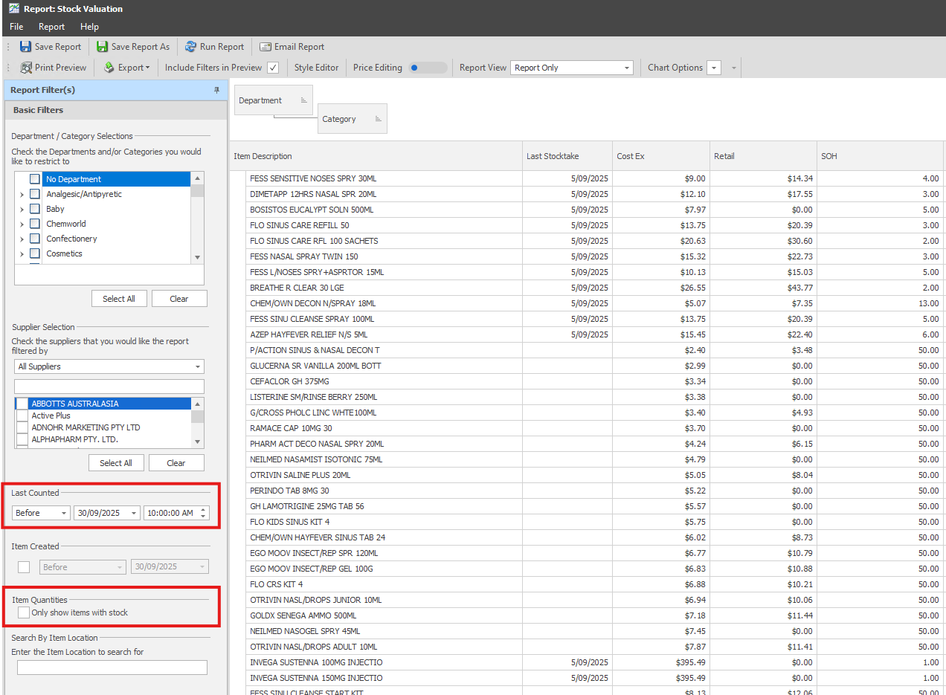Open Print Preview via its magnifier icon
This screenshot has width=946, height=695.
pos(26,68)
